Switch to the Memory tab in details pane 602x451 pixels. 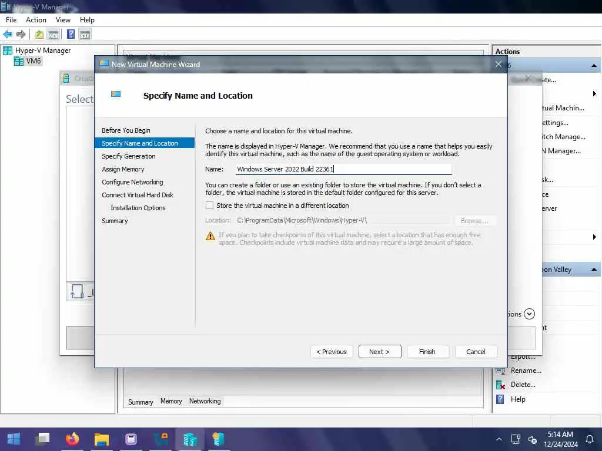[x=171, y=401]
